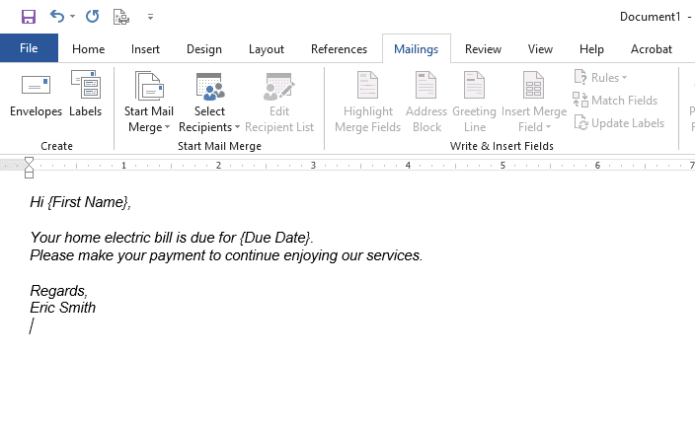The width and height of the screenshot is (695, 426).
Task: Click the ruler indent marker
Action: 29,168
